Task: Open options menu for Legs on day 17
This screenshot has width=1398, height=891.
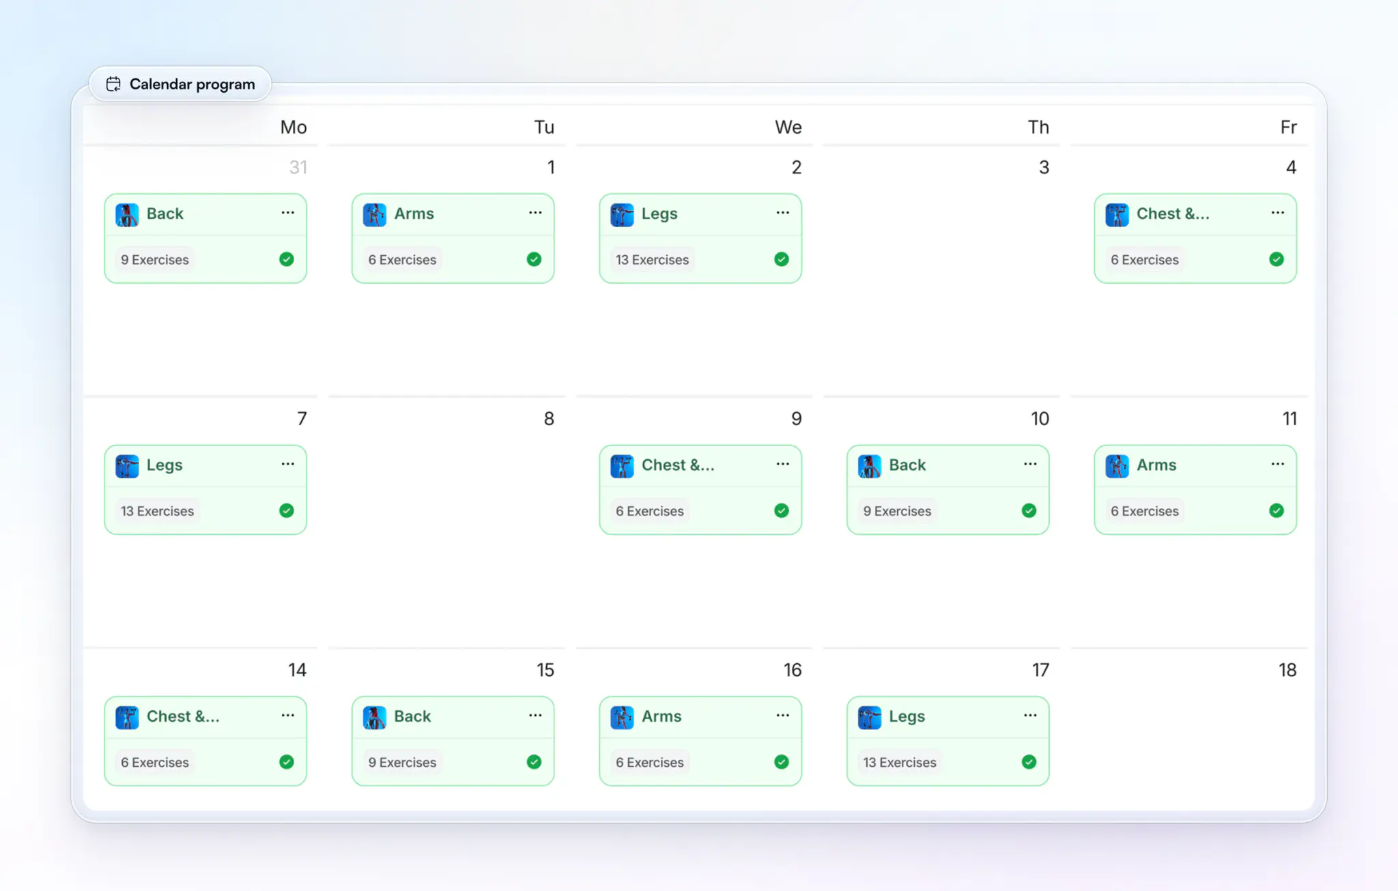Action: click(1030, 716)
